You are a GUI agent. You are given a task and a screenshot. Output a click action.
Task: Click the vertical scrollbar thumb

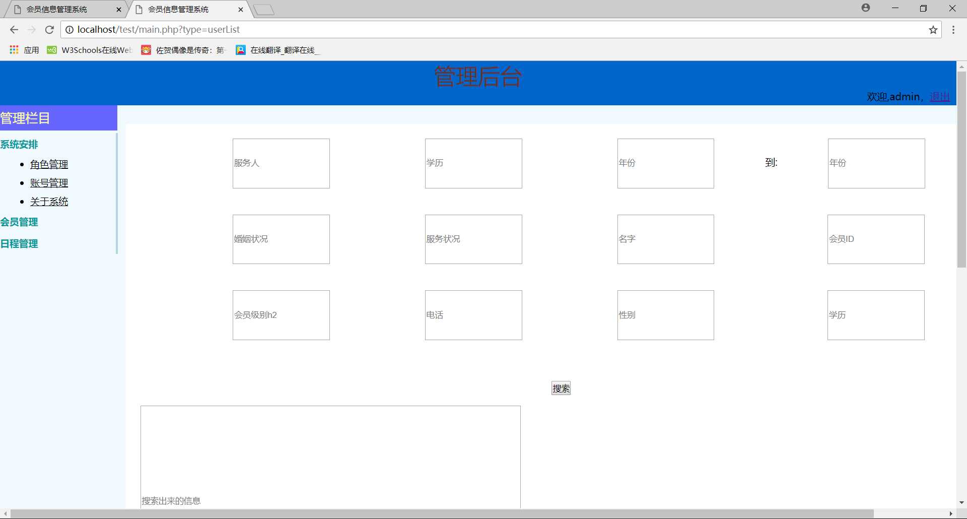click(961, 169)
